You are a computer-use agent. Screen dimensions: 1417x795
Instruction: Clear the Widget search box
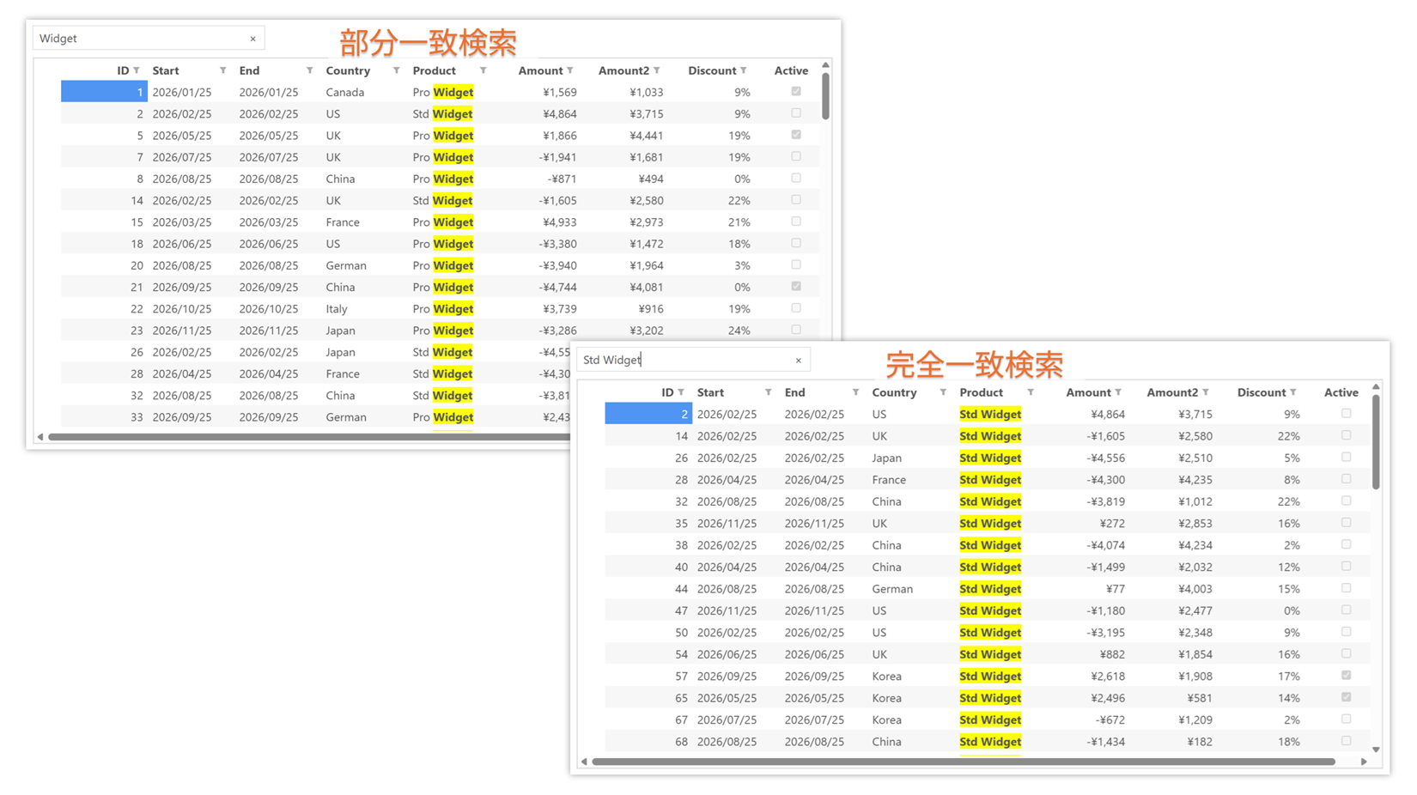coord(252,39)
